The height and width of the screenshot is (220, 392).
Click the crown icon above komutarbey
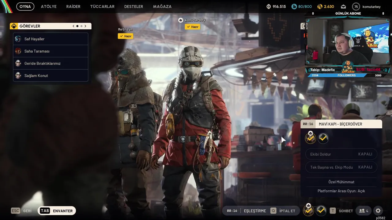coord(181,20)
